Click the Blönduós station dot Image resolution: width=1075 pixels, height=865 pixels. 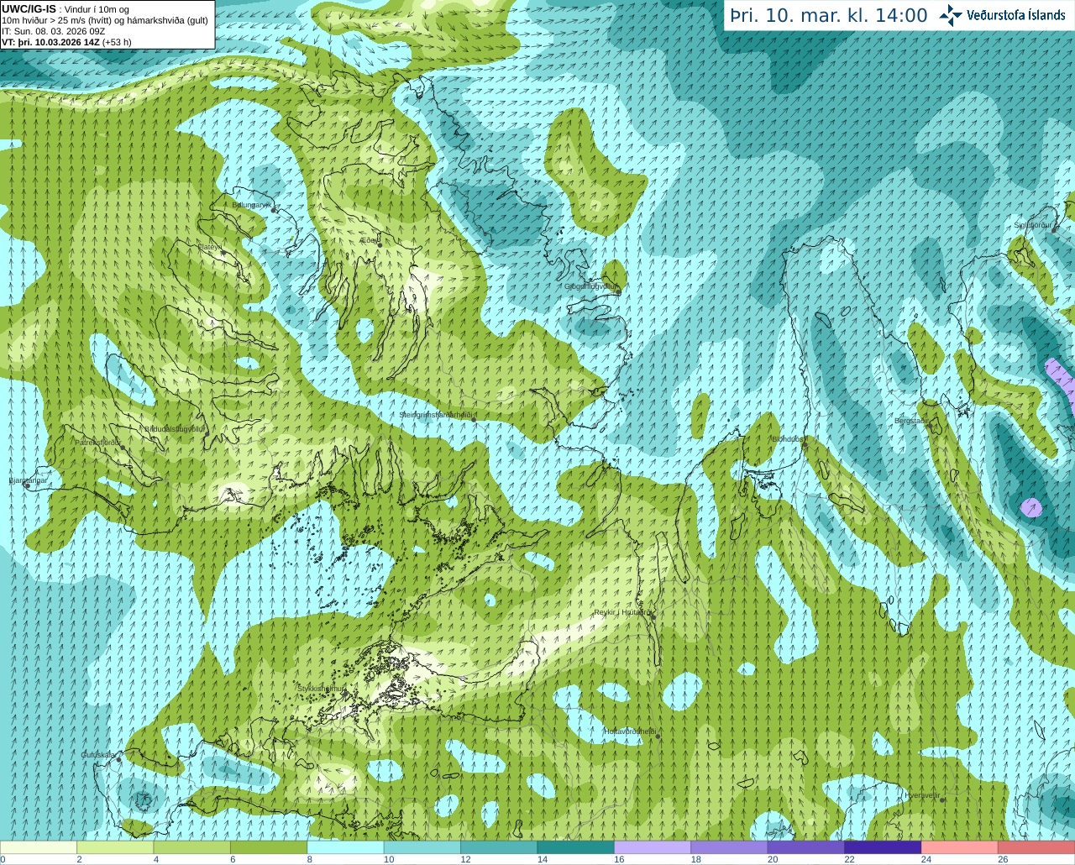[805, 445]
